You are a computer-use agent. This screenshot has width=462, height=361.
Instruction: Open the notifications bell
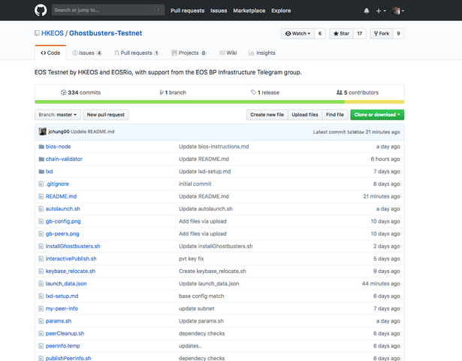[x=367, y=11]
